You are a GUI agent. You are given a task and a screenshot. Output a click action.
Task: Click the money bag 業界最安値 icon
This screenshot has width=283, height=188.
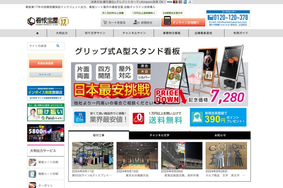coord(80,117)
